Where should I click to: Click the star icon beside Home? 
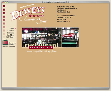click(15, 29)
